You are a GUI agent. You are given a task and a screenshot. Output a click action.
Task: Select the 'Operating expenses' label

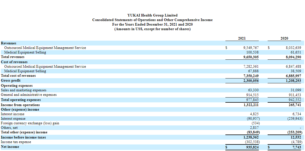[x=17, y=86]
